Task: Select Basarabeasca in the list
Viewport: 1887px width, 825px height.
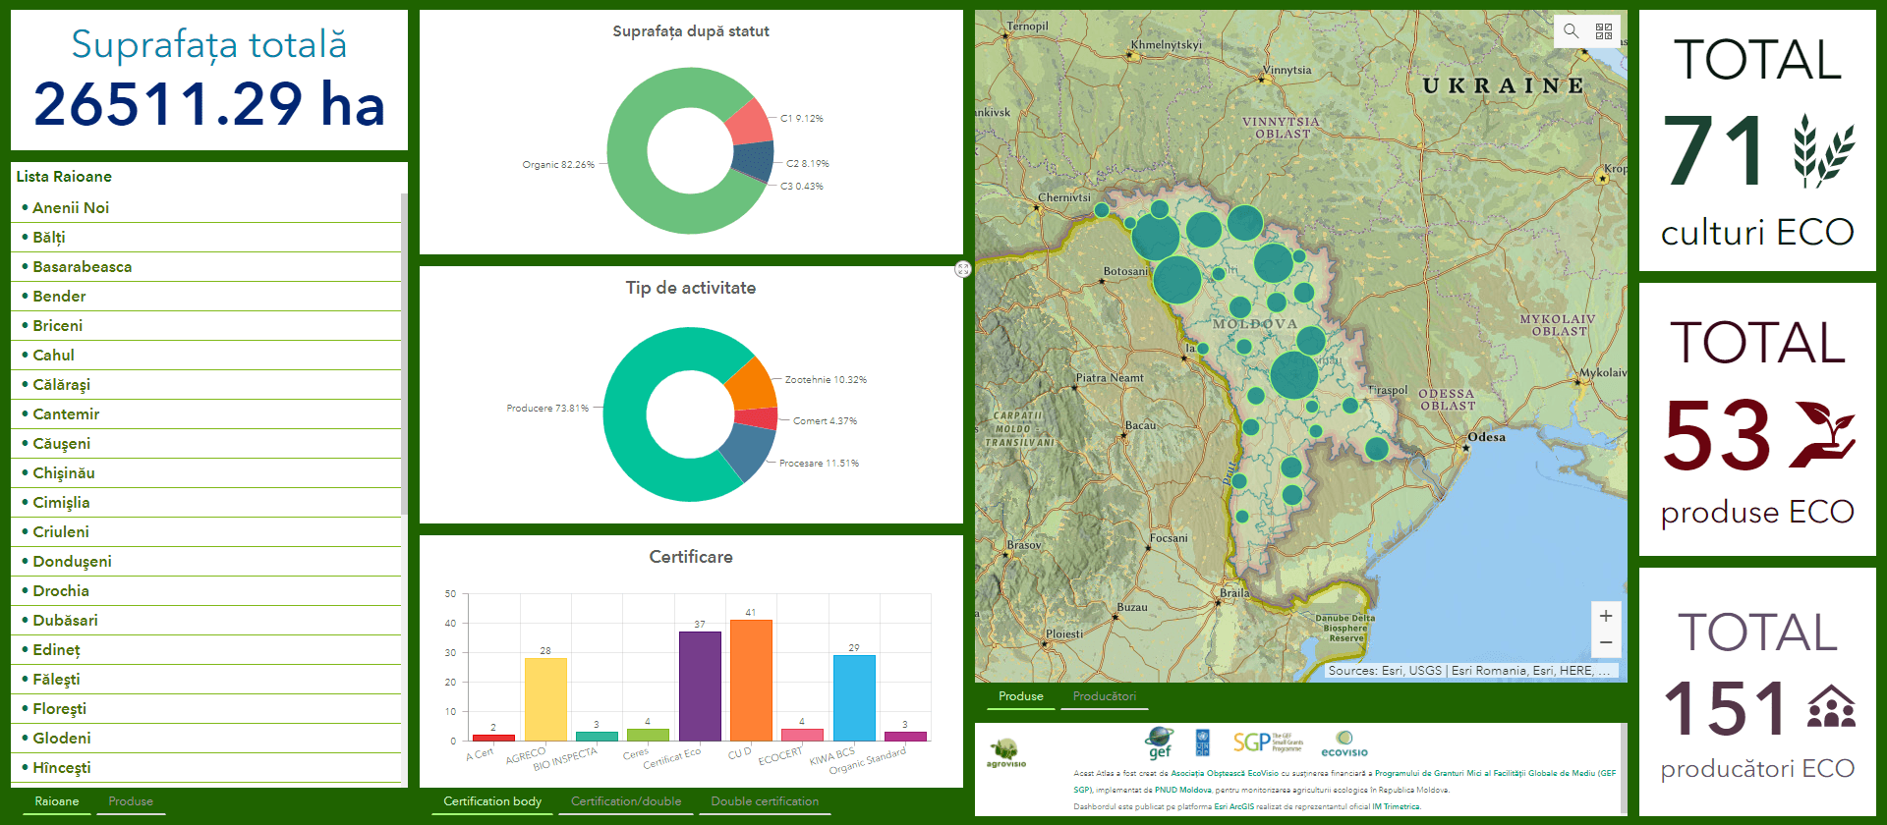Action: point(206,267)
